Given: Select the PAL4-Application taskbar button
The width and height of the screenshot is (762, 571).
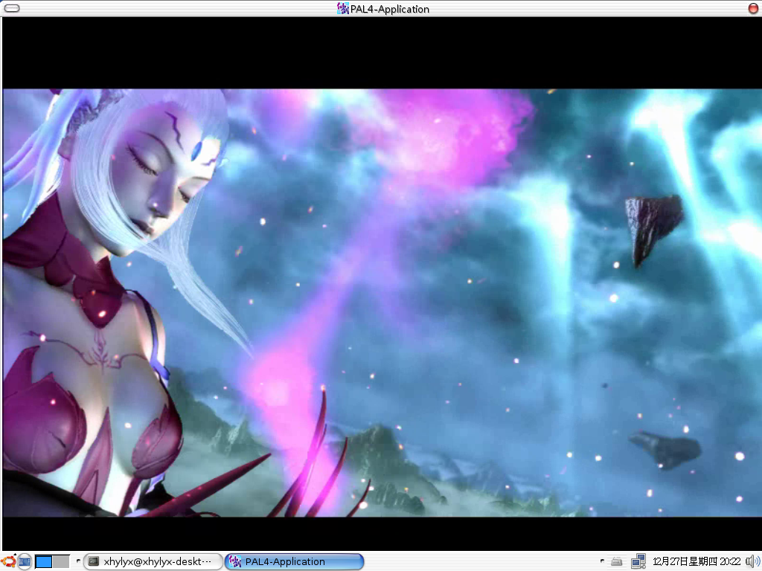Looking at the screenshot, I should pos(295,562).
